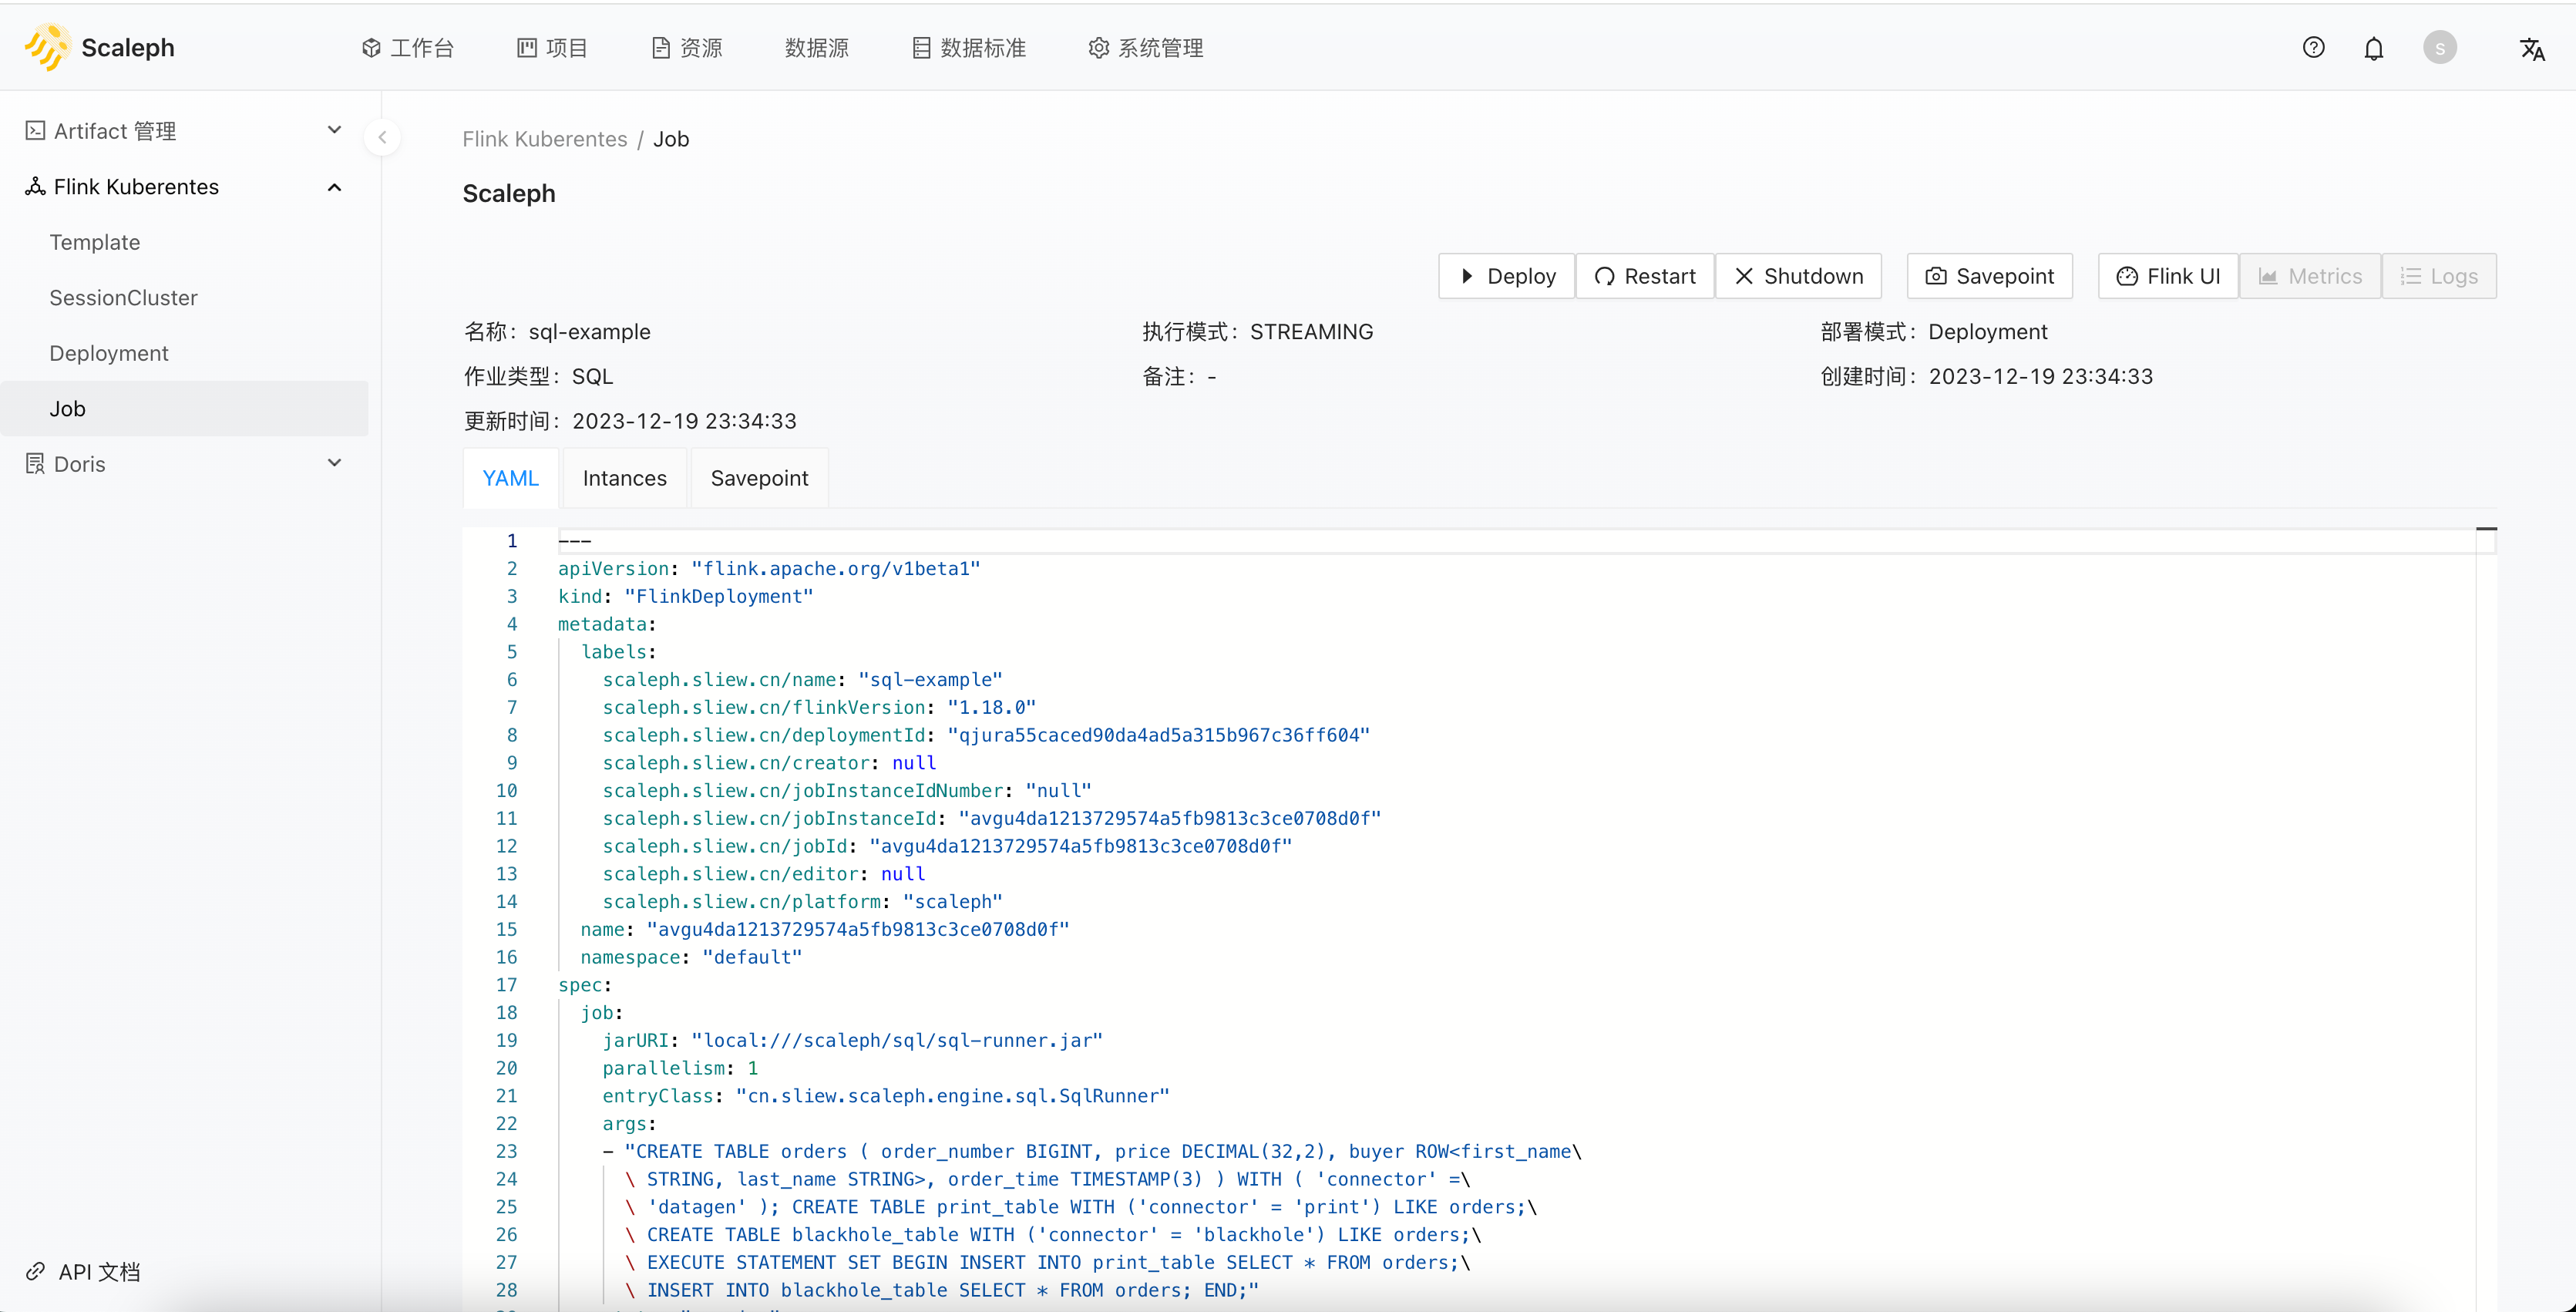Click the Shutdown button to stop job

point(1800,276)
